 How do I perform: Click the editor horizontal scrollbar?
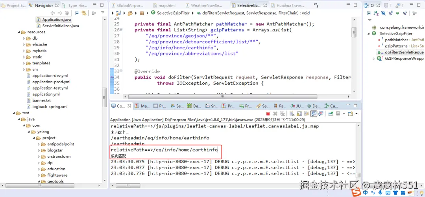(x=222, y=97)
